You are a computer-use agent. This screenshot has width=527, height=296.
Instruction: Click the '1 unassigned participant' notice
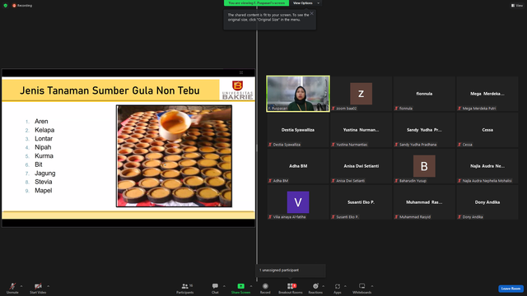coord(291,271)
